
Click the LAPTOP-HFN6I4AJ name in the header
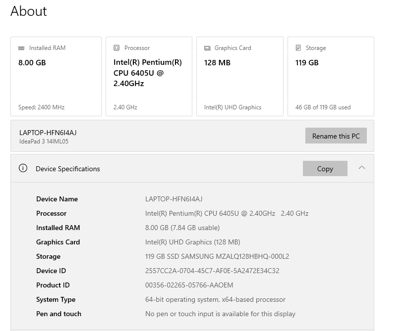(x=48, y=133)
